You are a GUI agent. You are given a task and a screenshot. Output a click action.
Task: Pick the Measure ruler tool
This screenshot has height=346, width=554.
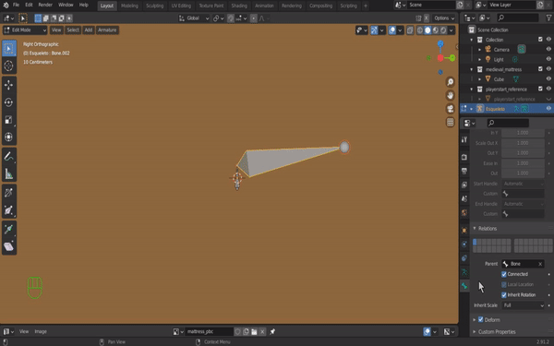(9, 173)
